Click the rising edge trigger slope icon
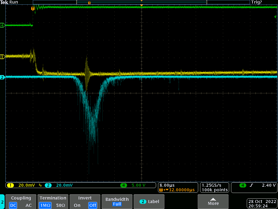 [251, 185]
